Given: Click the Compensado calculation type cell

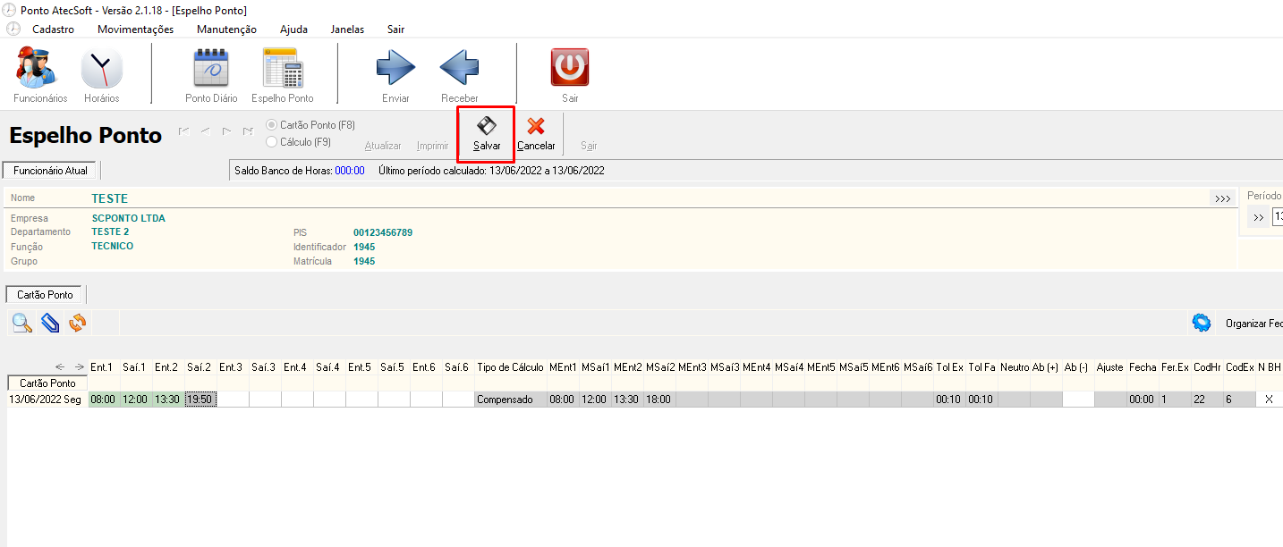Looking at the screenshot, I should tap(511, 400).
